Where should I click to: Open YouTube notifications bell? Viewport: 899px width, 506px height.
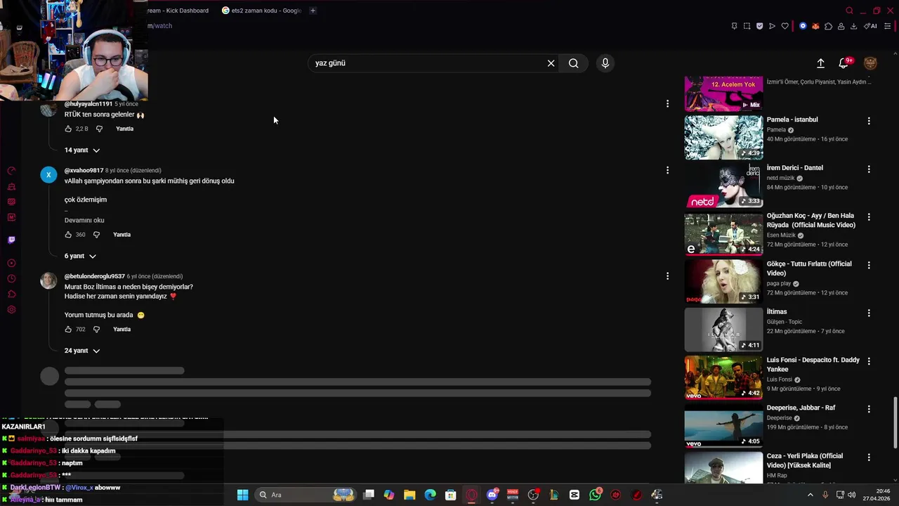(844, 63)
